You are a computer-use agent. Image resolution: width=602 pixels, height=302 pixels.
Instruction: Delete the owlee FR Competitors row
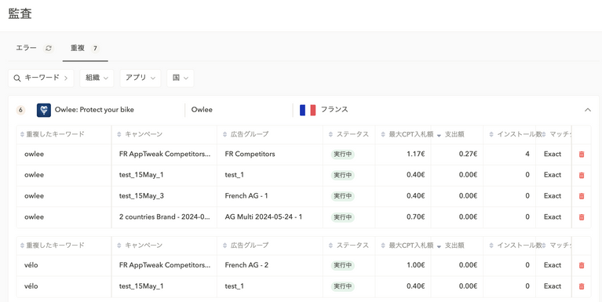click(582, 155)
